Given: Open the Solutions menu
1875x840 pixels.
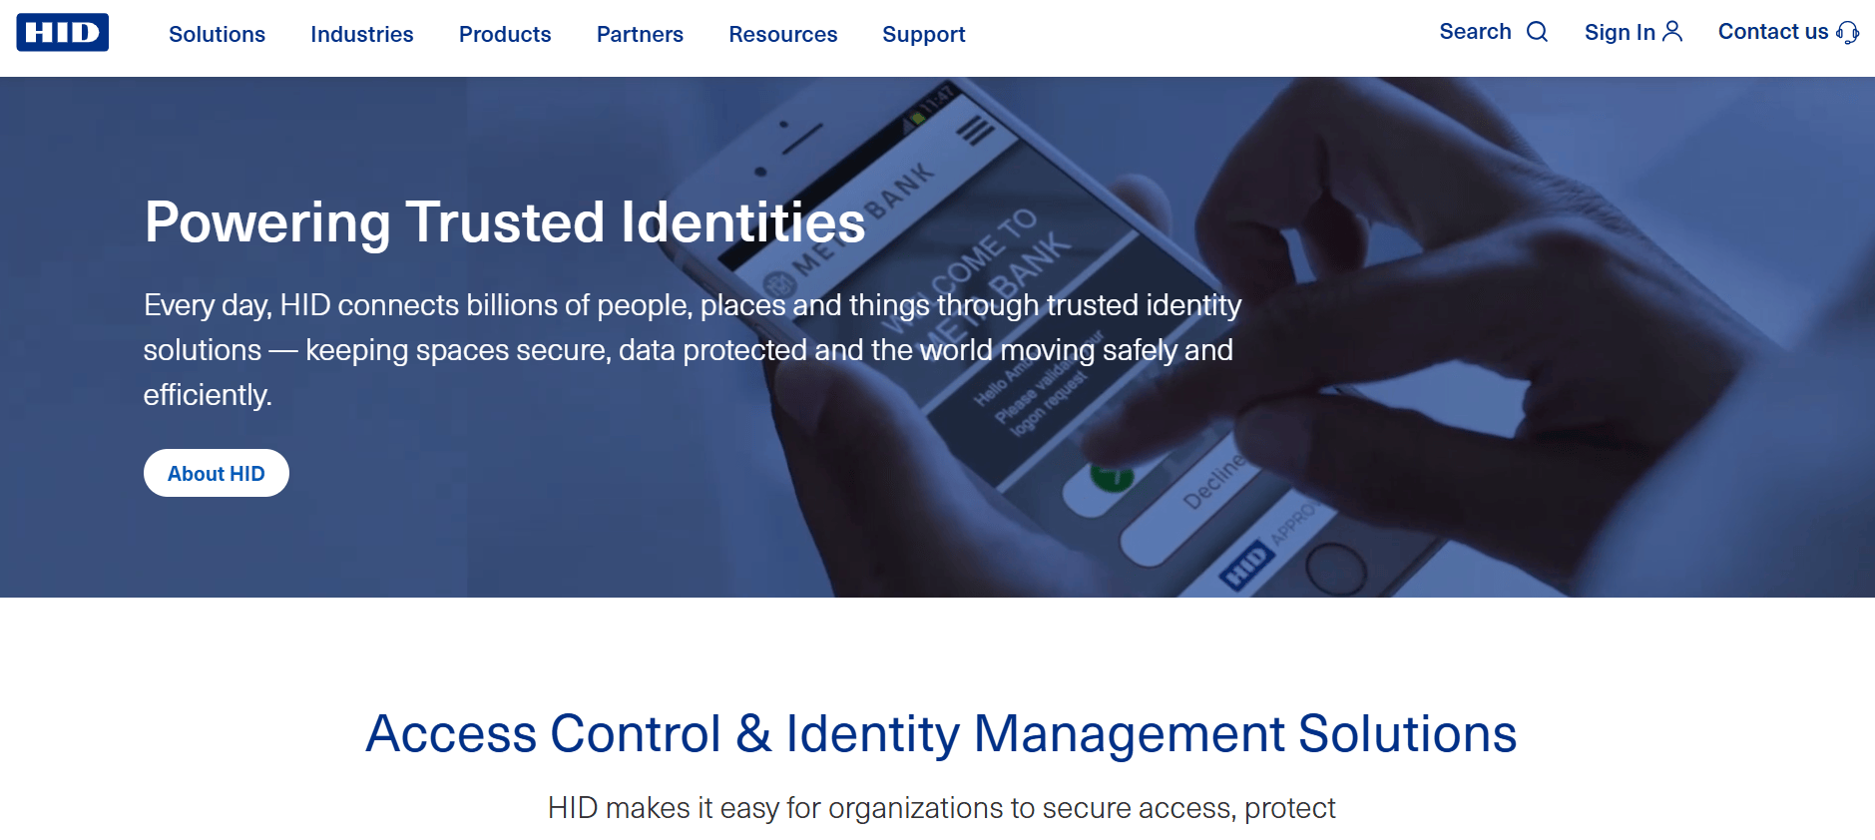Looking at the screenshot, I should (x=217, y=34).
